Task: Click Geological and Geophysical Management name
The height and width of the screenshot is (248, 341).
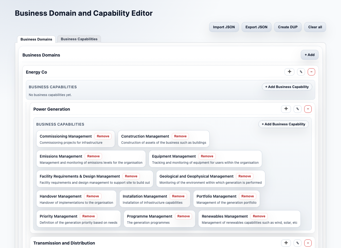Action: [197, 176]
